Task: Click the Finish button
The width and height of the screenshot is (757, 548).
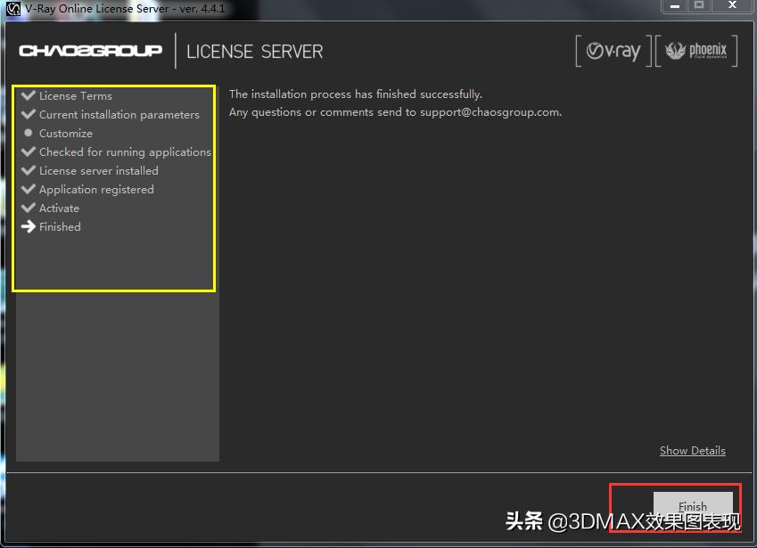Action: tap(693, 506)
